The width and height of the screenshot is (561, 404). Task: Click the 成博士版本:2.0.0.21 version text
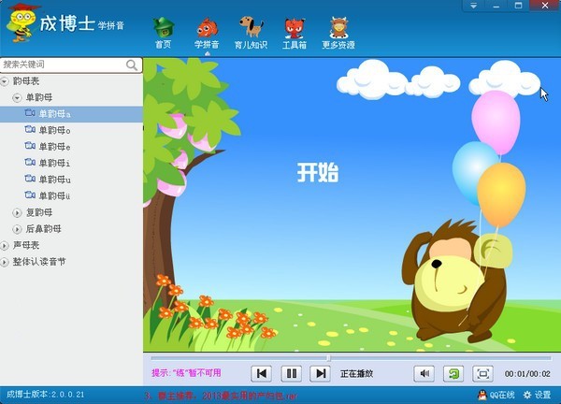(x=46, y=395)
